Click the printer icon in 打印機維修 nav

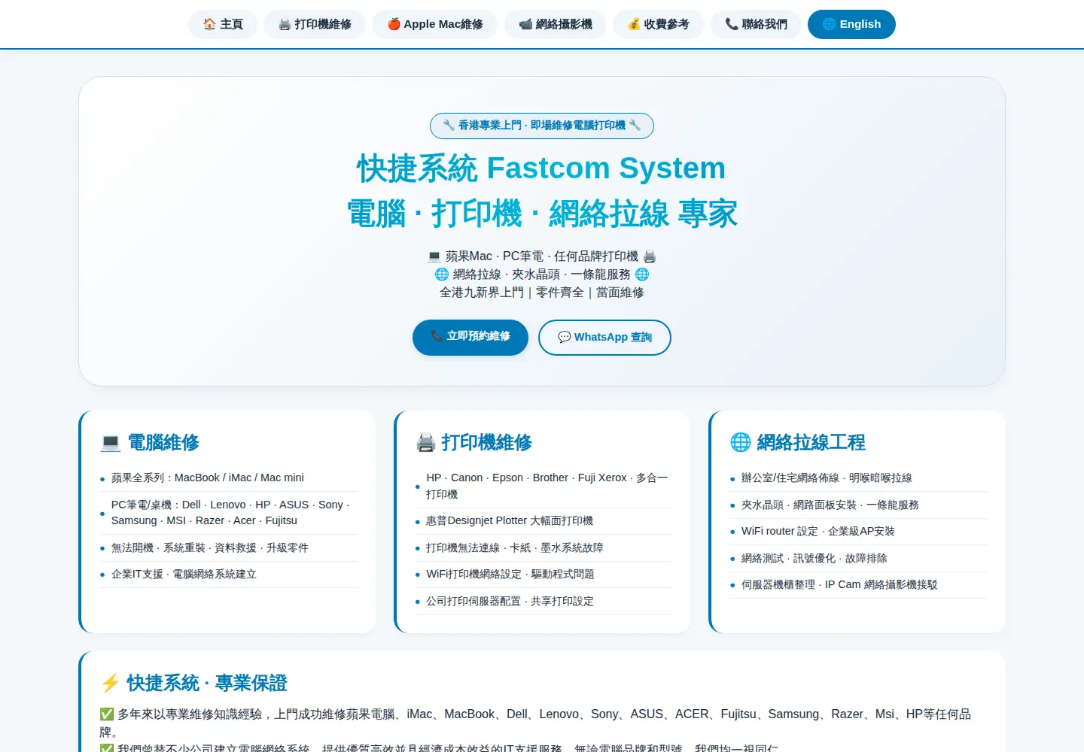pyautogui.click(x=285, y=24)
